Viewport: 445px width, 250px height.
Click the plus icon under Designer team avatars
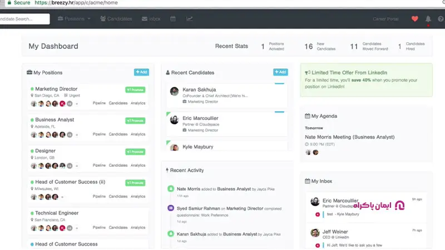[x=77, y=166]
